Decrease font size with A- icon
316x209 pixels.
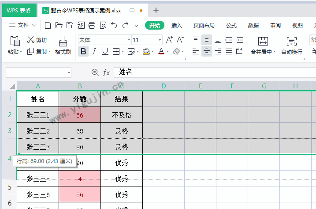pyautogui.click(x=180, y=40)
